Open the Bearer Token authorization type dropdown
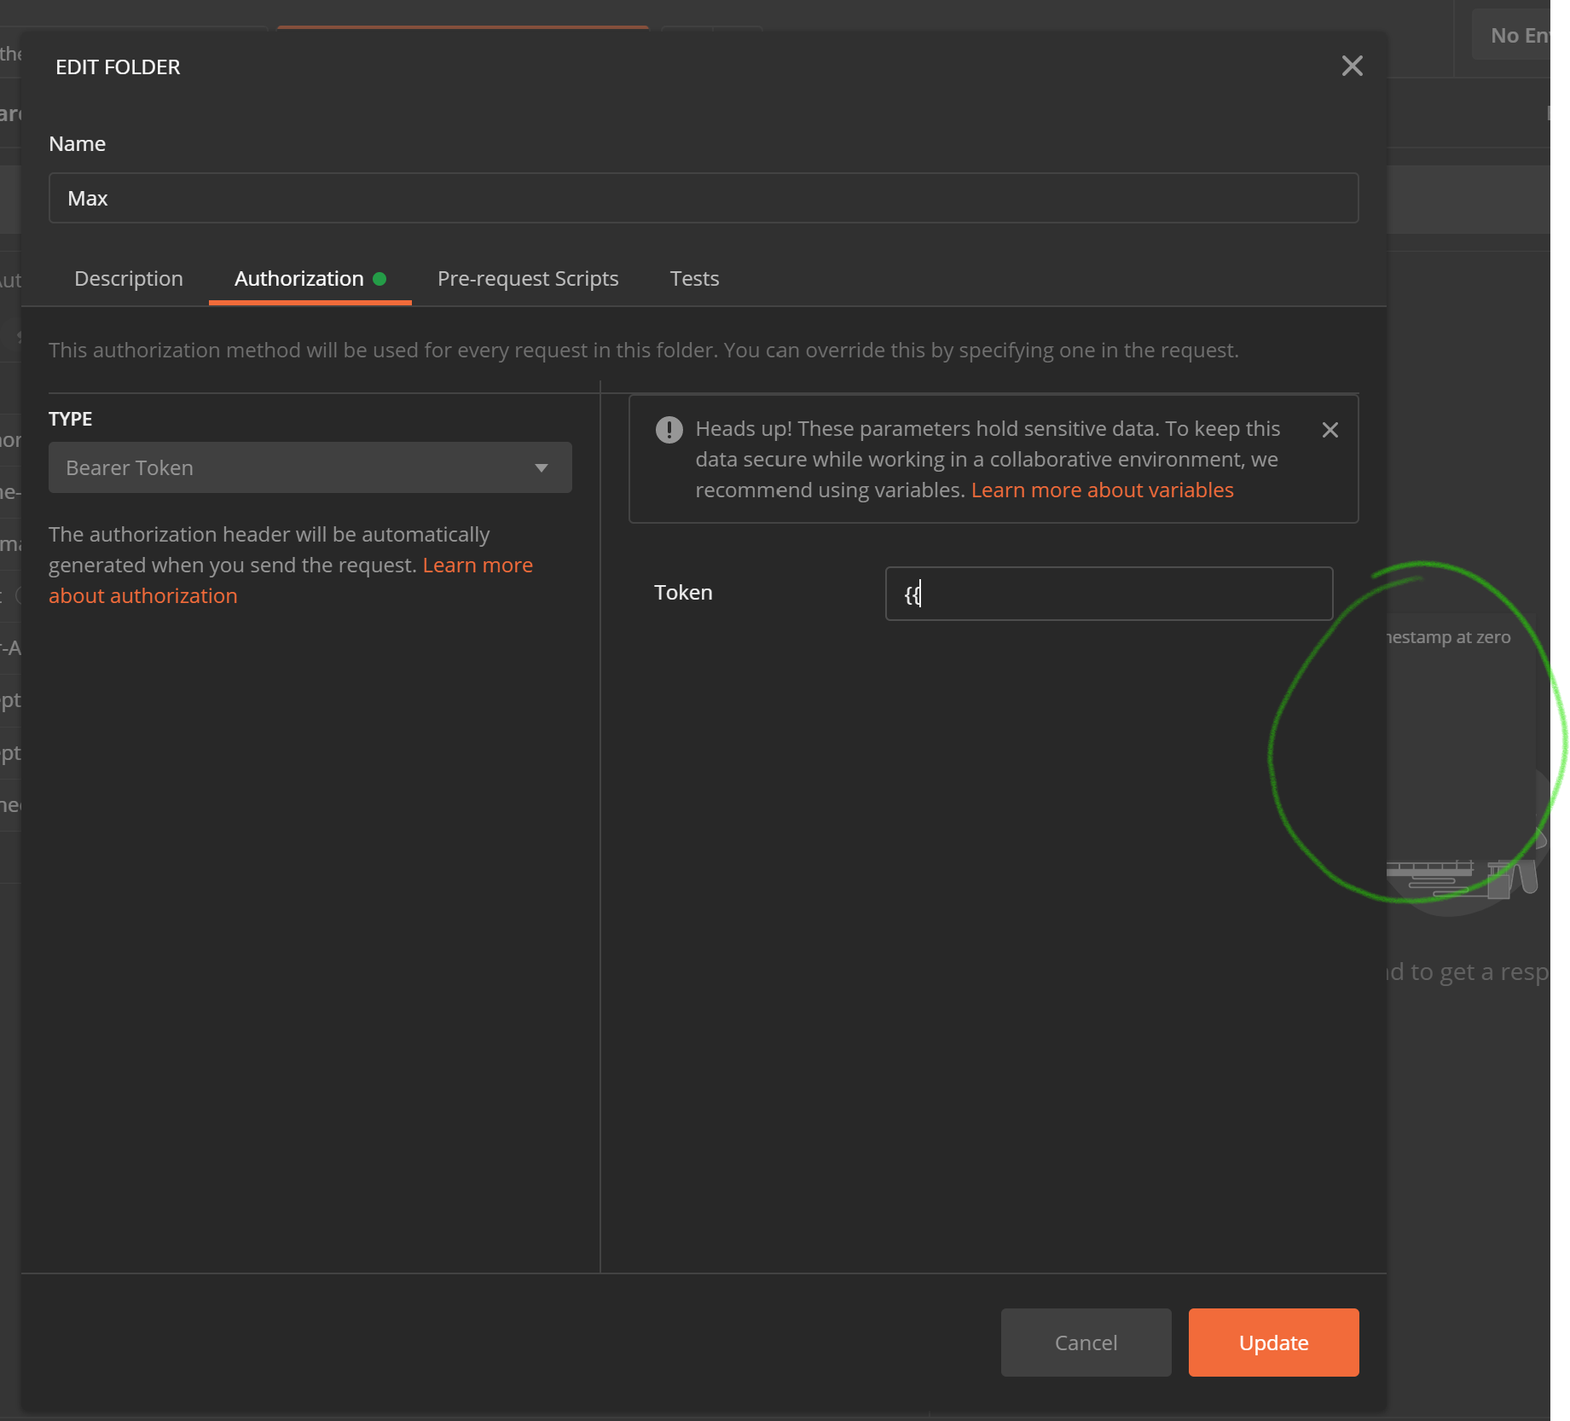 tap(310, 467)
